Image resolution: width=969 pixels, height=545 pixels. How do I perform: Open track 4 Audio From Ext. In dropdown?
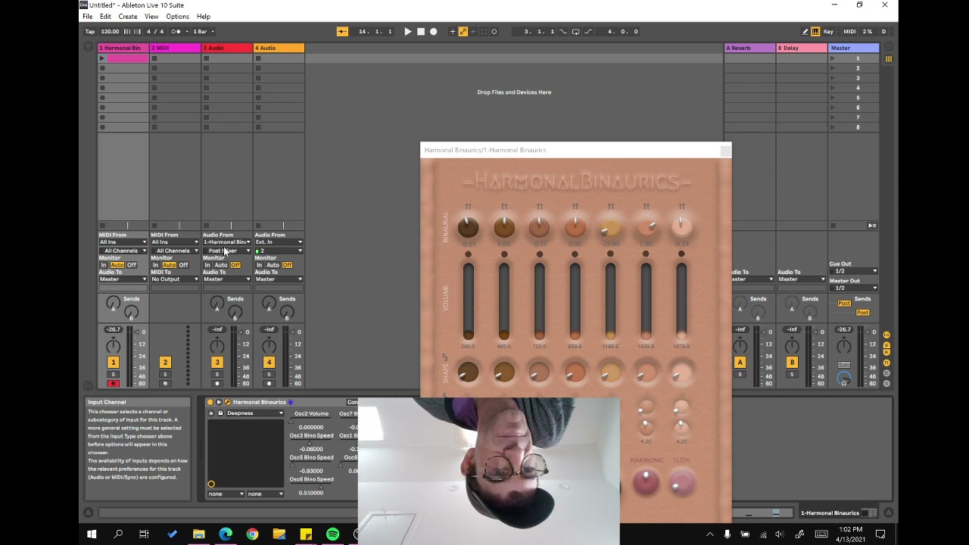(279, 242)
